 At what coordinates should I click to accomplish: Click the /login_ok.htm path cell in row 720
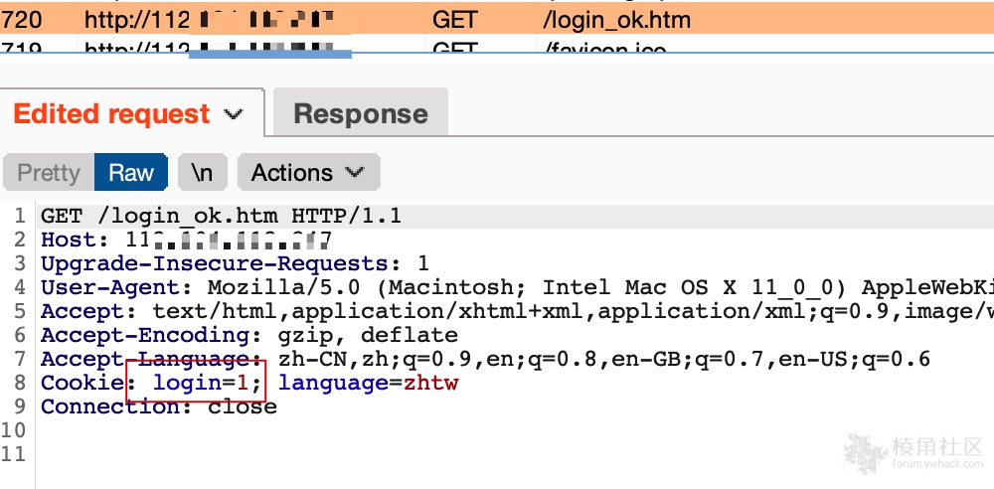[x=614, y=19]
